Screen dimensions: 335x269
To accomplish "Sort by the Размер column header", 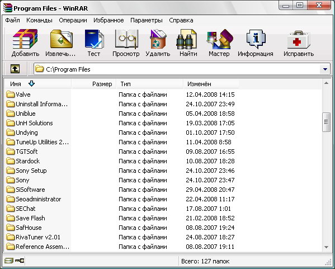I will 94,84.
